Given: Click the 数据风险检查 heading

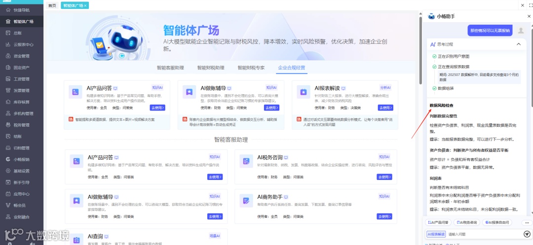Looking at the screenshot, I should 441,106.
